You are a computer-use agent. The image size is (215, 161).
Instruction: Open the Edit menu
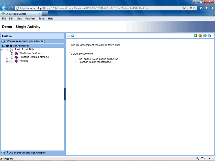point(11,19)
